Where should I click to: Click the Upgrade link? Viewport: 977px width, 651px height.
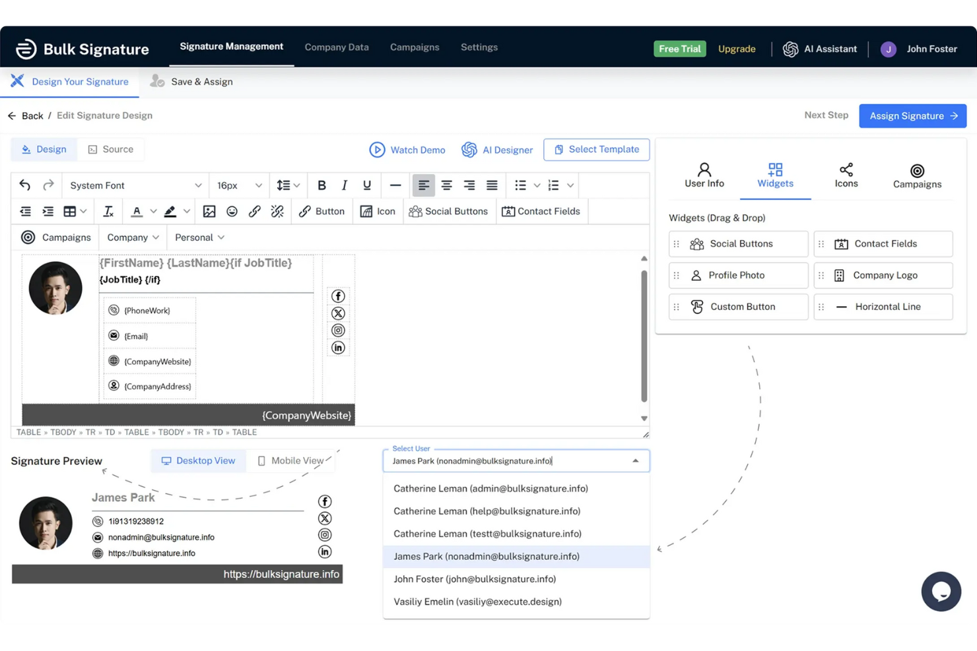point(737,49)
